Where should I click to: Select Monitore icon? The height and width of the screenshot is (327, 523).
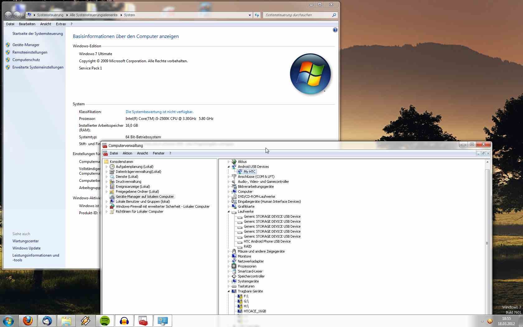point(234,256)
